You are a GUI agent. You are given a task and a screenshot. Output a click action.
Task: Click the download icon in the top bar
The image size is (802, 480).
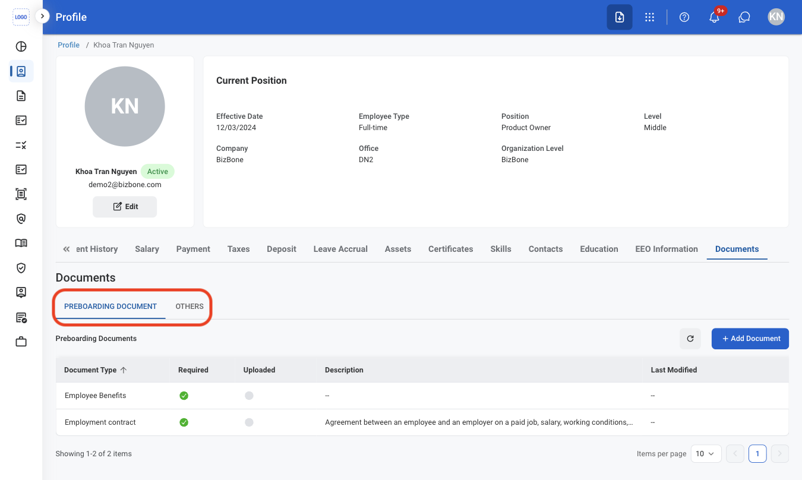tap(619, 17)
